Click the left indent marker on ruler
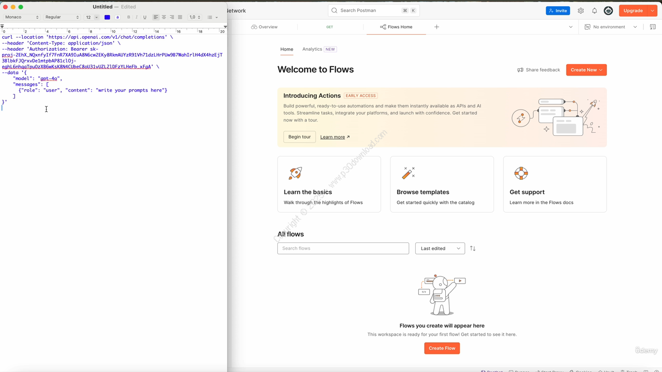The width and height of the screenshot is (662, 372). tap(3, 26)
